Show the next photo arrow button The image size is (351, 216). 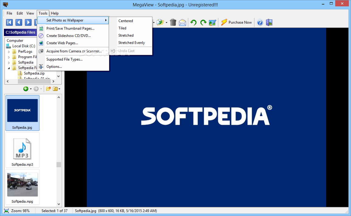[28, 22]
